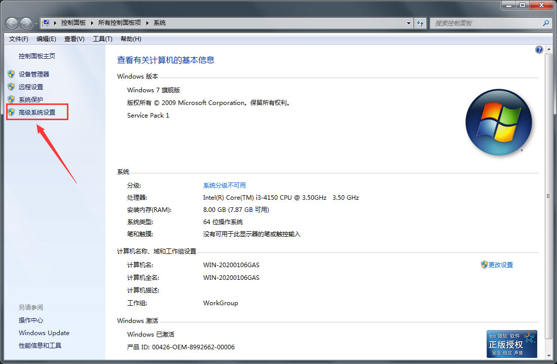
Task: Open the 编辑(E) menu
Action: pyautogui.click(x=46, y=39)
